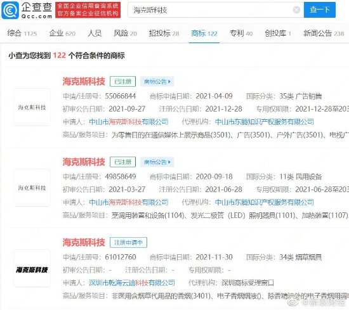The height and width of the screenshot is (310, 349).
Task: Expand 商标公告 for the 11类 民用设备 trademark
Action: (157, 162)
